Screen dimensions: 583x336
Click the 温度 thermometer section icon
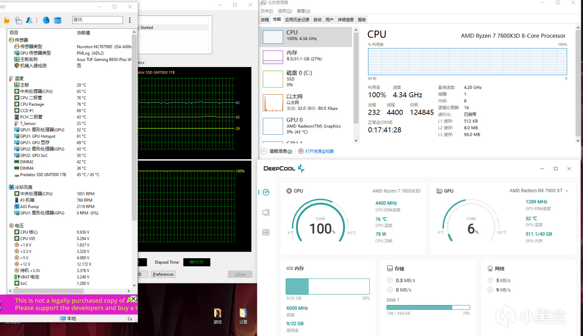[x=11, y=79]
